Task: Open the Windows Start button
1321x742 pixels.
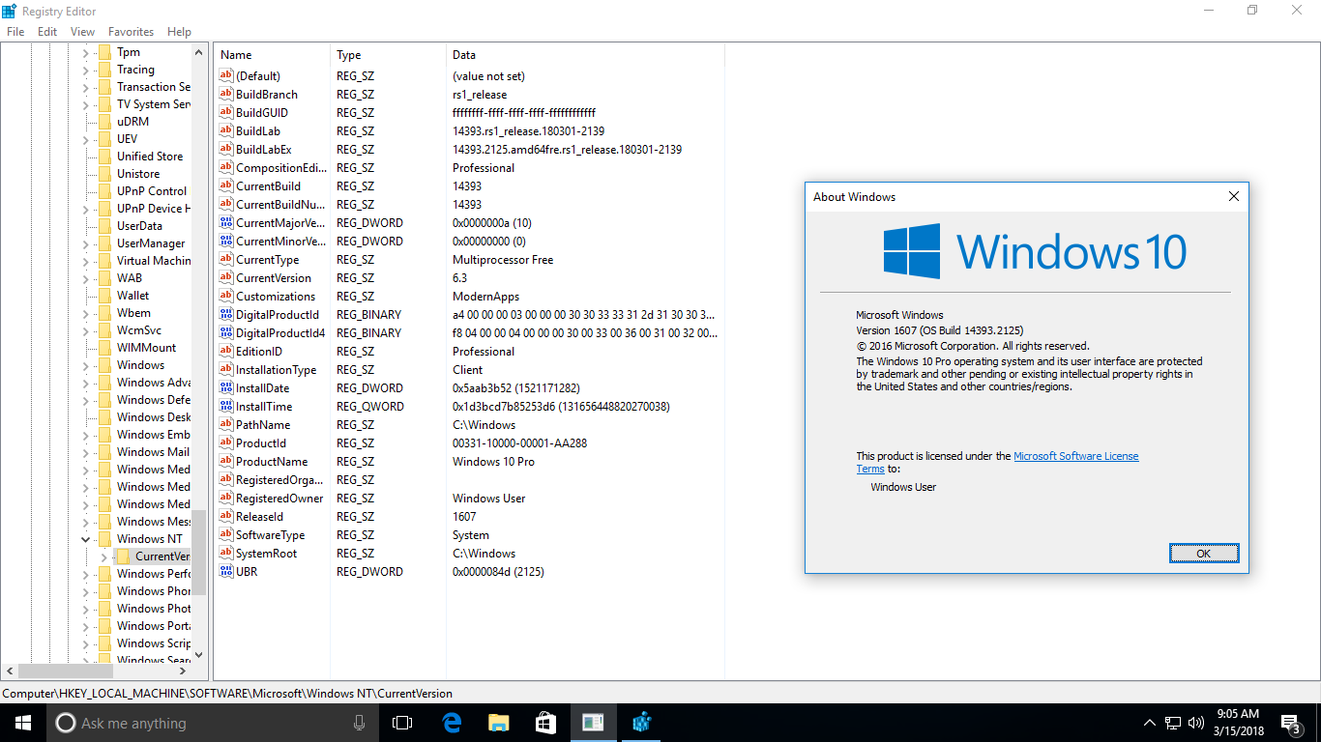Action: [23, 723]
